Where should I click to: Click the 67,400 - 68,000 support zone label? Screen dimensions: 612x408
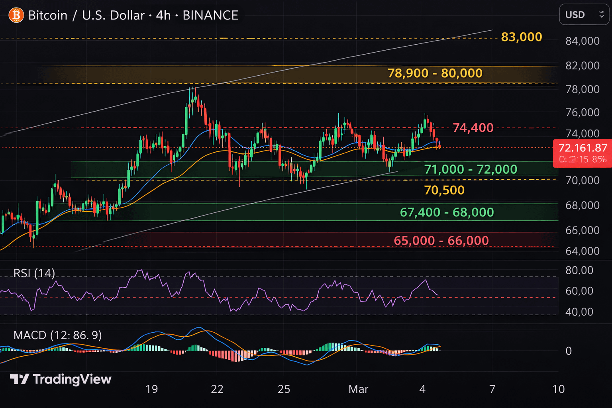pyautogui.click(x=447, y=212)
